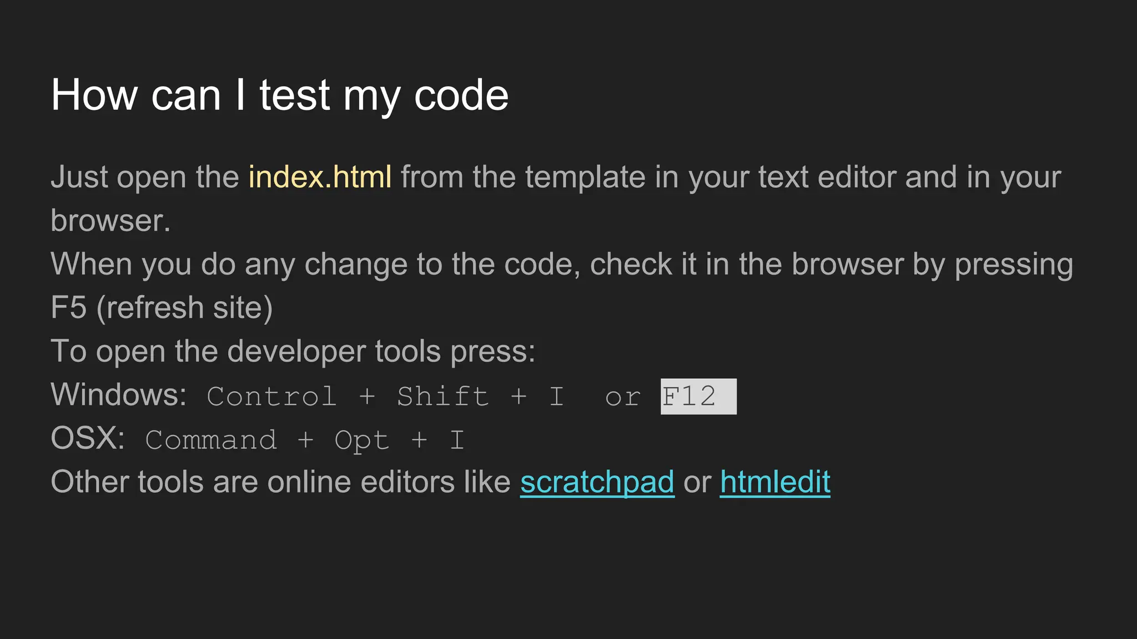Open the htmledit link

(x=775, y=481)
